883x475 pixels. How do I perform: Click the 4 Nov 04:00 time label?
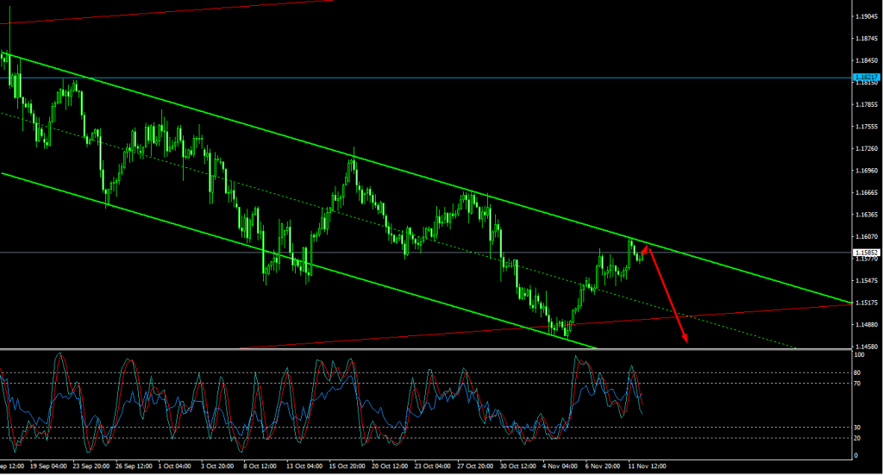[x=560, y=466]
